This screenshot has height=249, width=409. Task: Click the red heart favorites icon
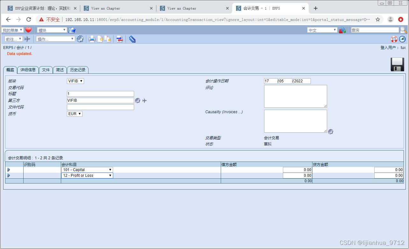[28, 30]
